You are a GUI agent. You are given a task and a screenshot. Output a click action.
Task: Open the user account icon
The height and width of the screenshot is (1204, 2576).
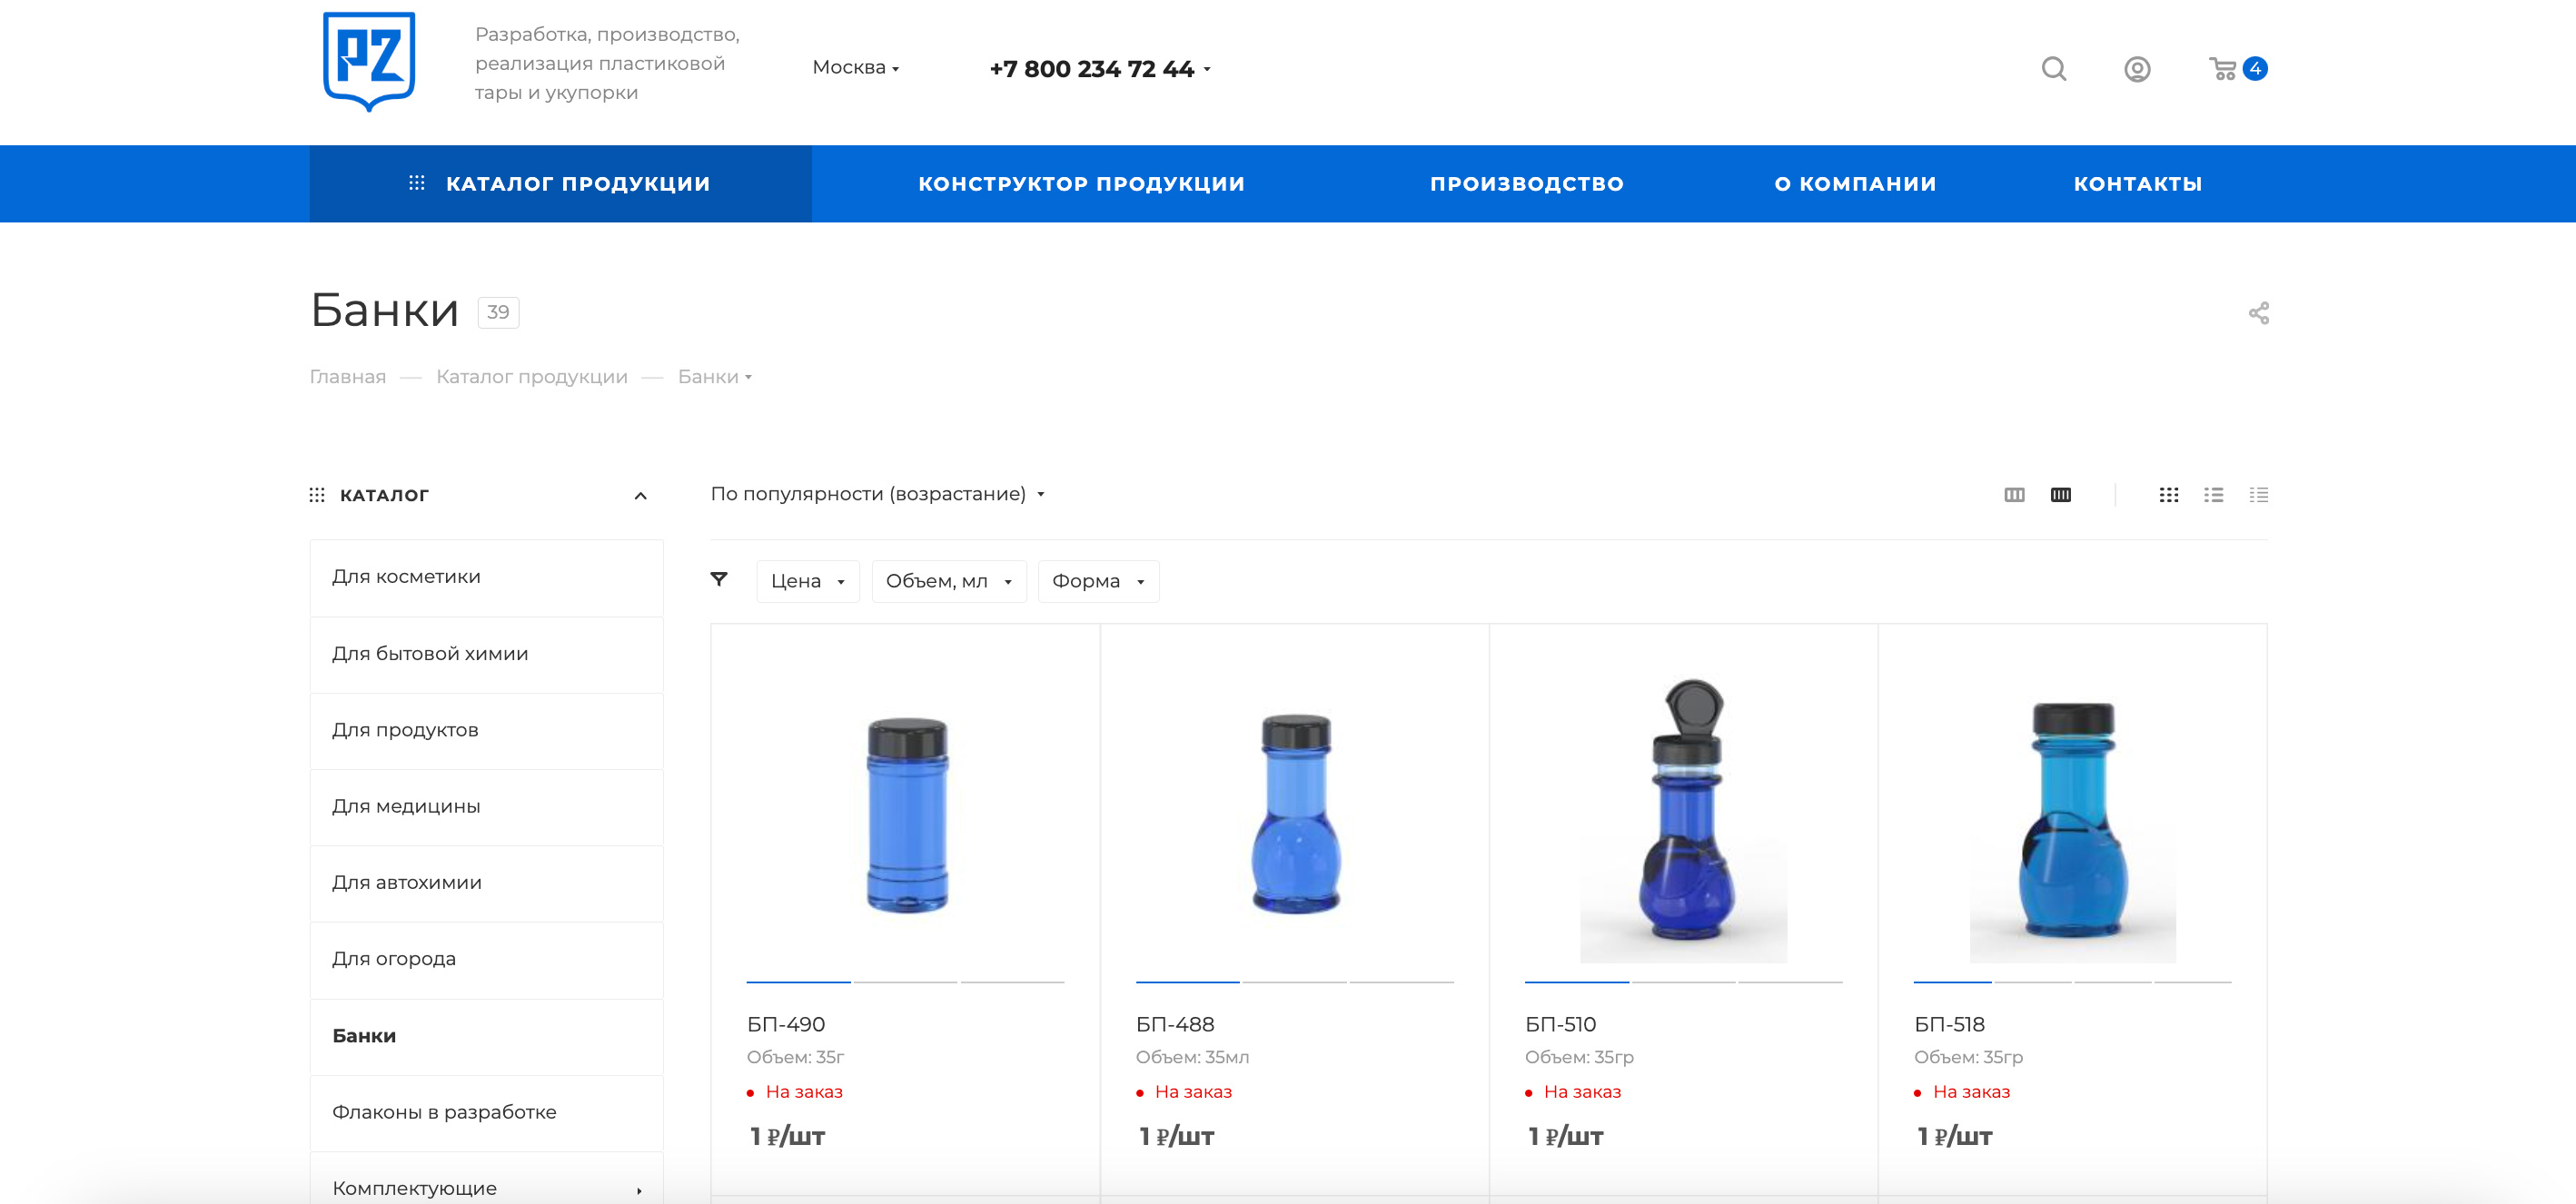pyautogui.click(x=2137, y=69)
